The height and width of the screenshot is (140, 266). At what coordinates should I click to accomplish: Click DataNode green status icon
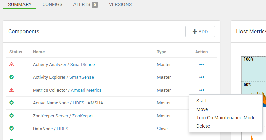coord(12,129)
